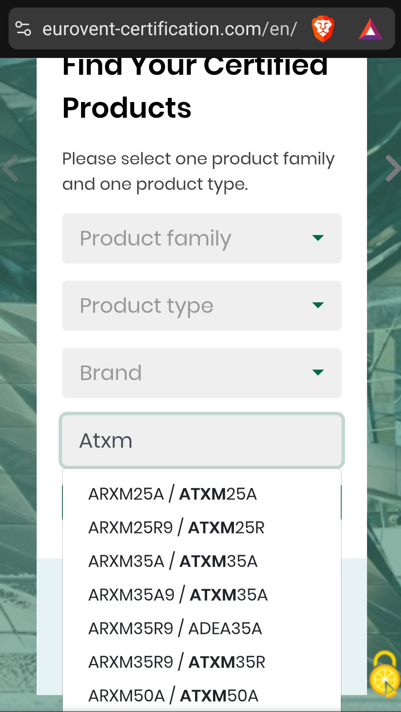The width and height of the screenshot is (401, 712).
Task: Open Brave Rewards triangle icon
Action: coord(370,29)
